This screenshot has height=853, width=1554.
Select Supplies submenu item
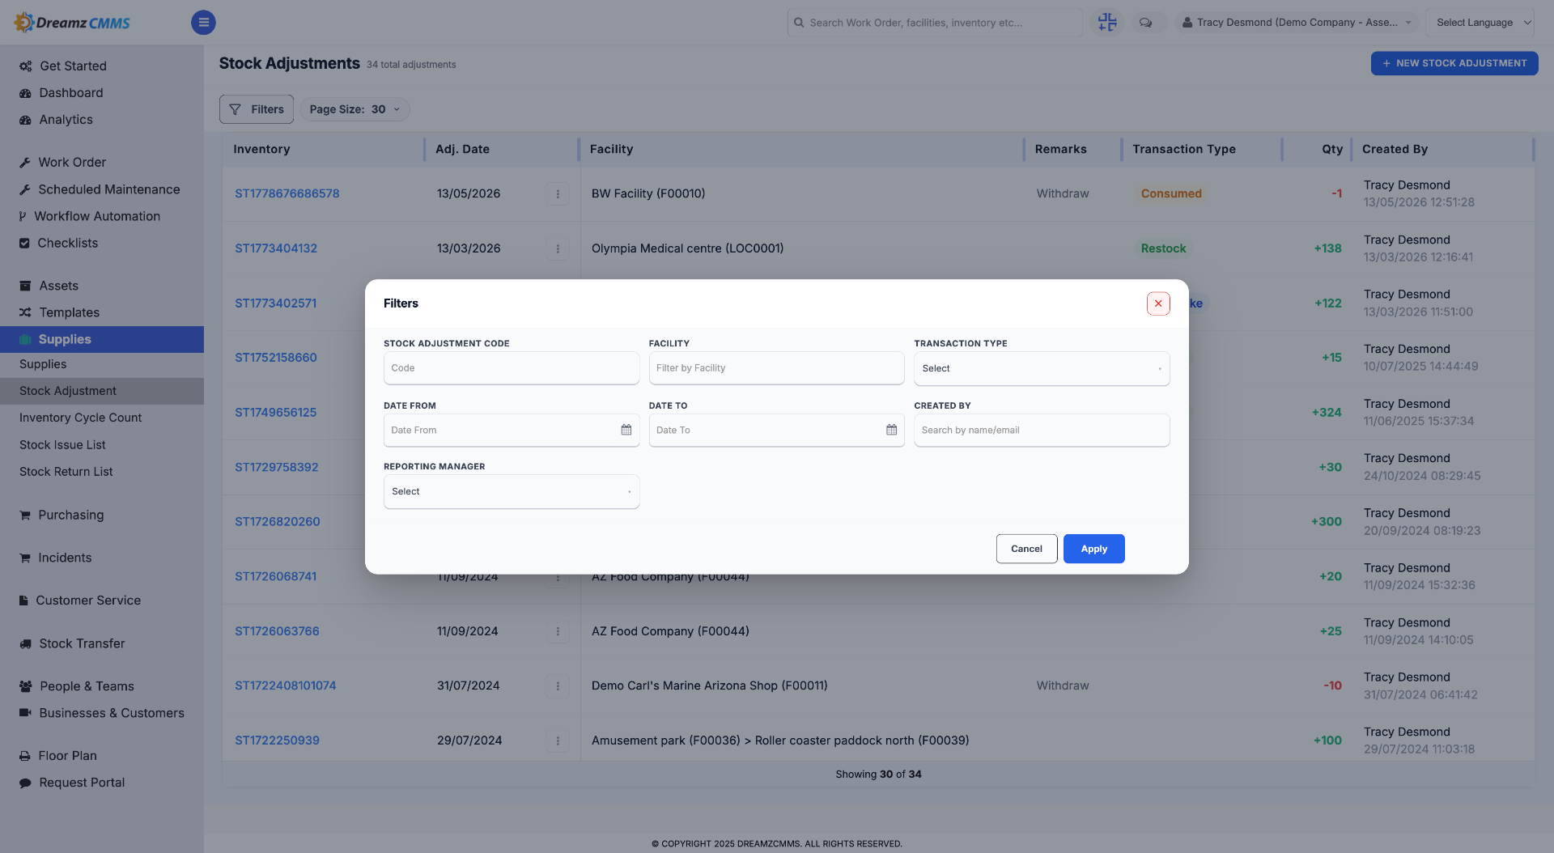pyautogui.click(x=43, y=364)
